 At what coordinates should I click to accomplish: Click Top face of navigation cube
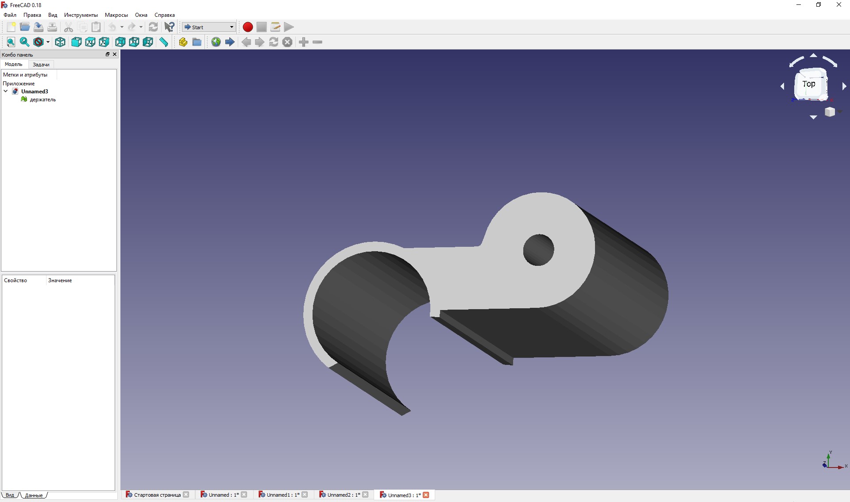[809, 84]
